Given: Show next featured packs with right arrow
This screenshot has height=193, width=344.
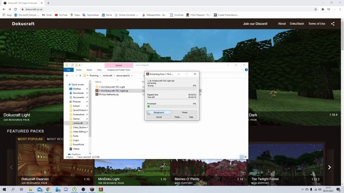Looking at the screenshot, I should pyautogui.click(x=329, y=167).
